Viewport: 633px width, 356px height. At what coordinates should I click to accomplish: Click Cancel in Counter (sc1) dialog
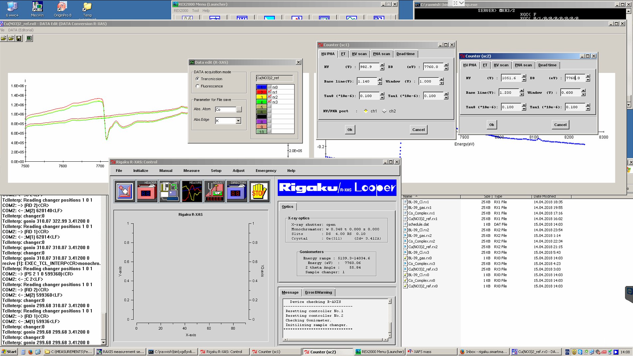419,130
